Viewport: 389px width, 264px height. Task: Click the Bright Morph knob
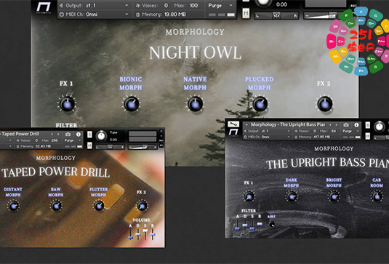(334, 196)
